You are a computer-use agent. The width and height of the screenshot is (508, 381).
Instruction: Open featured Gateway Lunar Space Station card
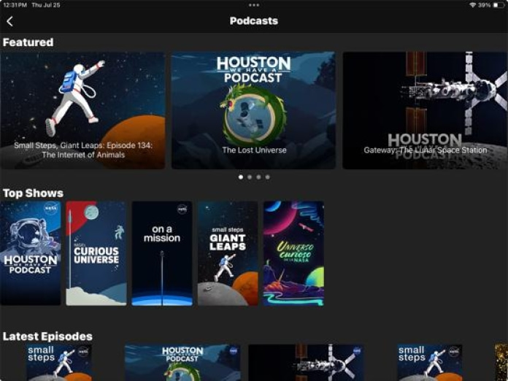point(425,110)
